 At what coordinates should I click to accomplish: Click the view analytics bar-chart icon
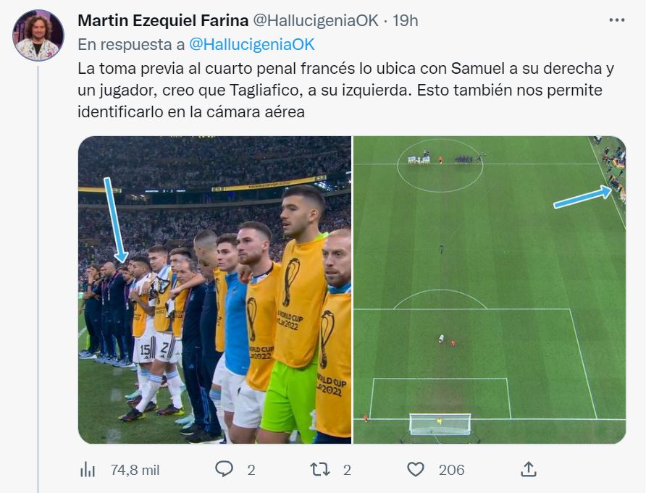click(88, 470)
